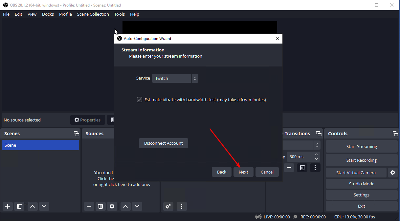
Task: Open audio mixer three-dot menu
Action: (182, 206)
